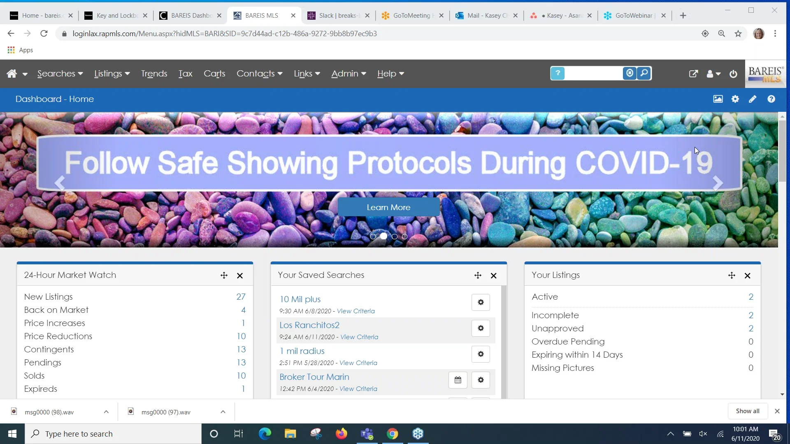Click the target icon beside the search box

[630, 73]
